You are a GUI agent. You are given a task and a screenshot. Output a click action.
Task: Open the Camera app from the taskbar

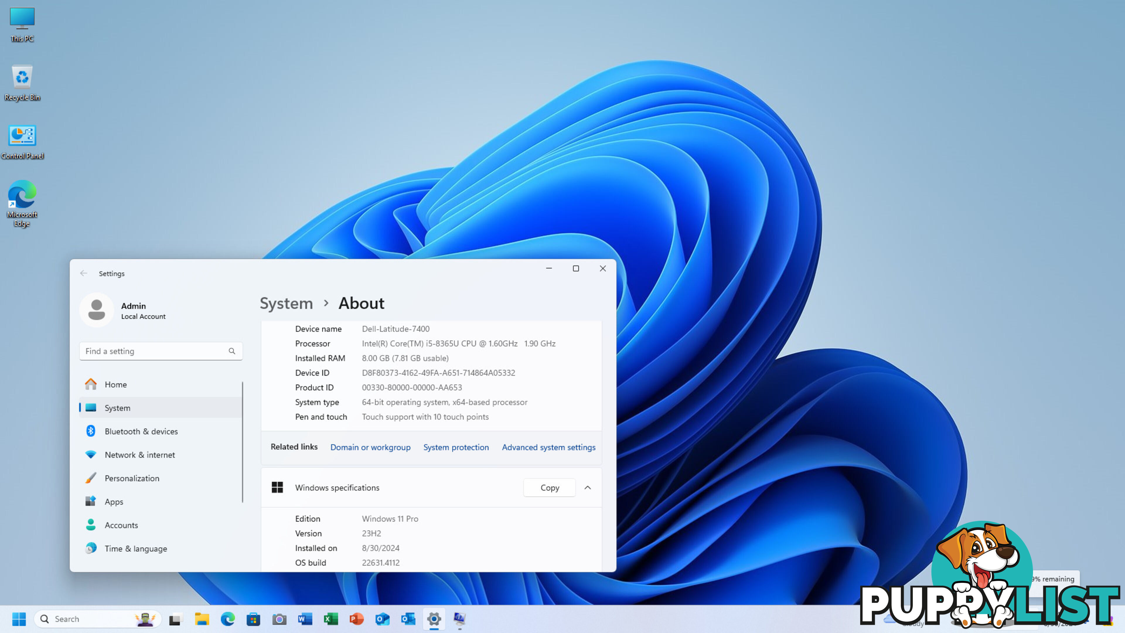279,619
